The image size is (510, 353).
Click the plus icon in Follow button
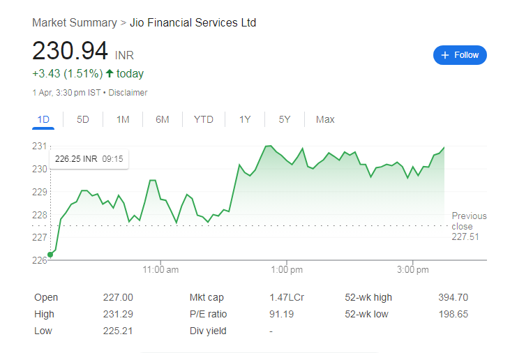445,55
